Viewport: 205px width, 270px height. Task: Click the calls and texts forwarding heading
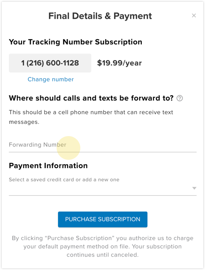91,98
